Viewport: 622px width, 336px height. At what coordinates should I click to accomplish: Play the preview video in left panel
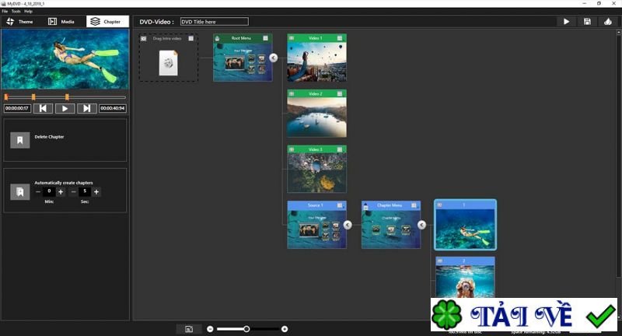click(65, 109)
